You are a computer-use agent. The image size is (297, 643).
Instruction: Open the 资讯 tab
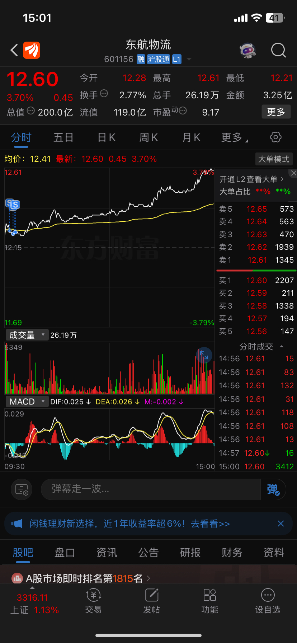(x=107, y=553)
